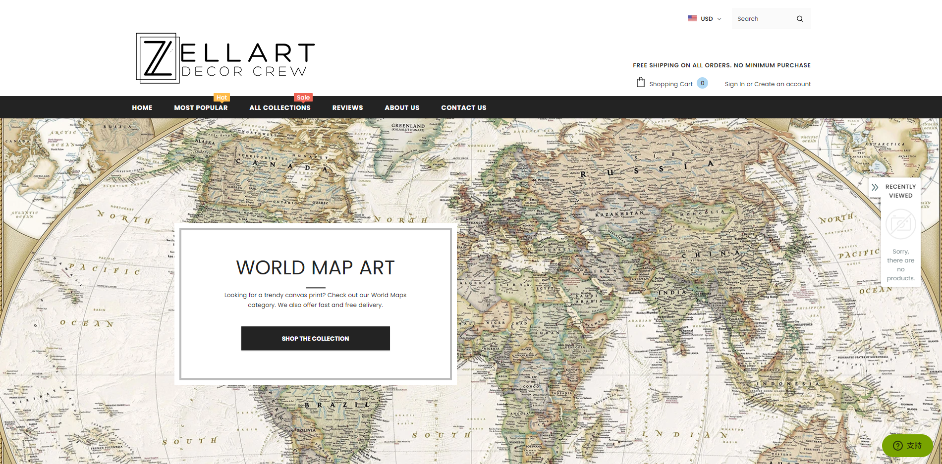Open All Collections menu
Viewport: 942px width, 464px height.
pos(280,107)
